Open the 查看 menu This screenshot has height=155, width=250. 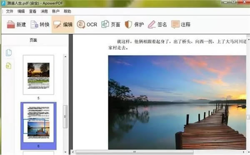32,11
